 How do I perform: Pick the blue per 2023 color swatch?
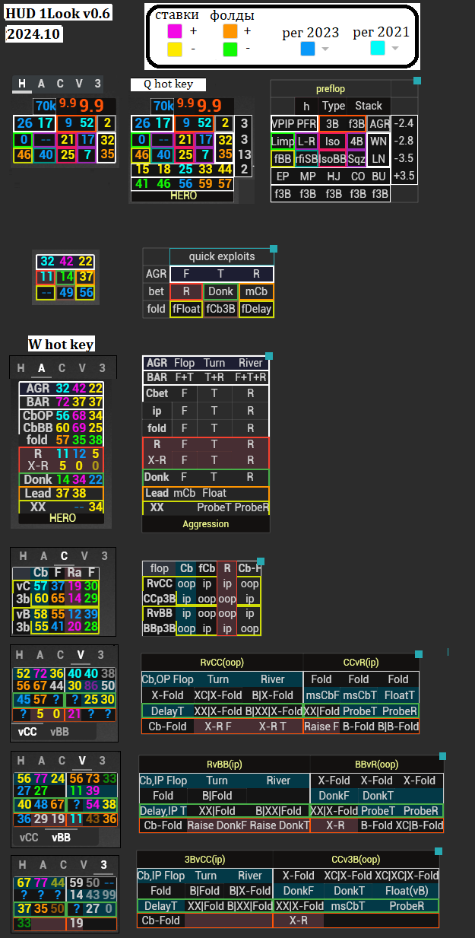click(308, 49)
